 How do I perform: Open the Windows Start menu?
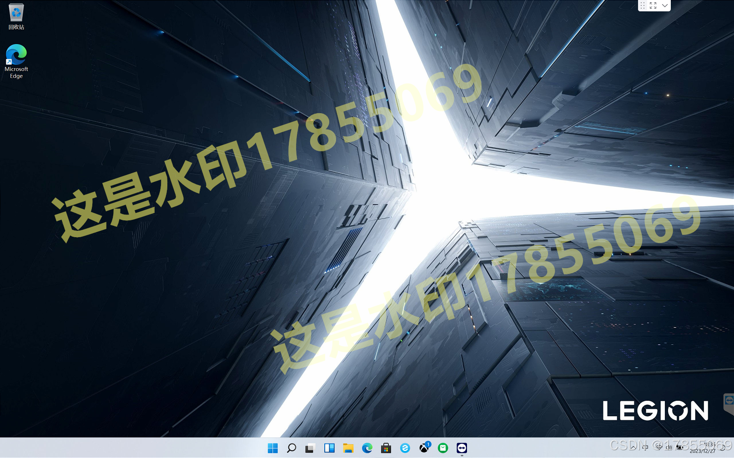coord(273,448)
